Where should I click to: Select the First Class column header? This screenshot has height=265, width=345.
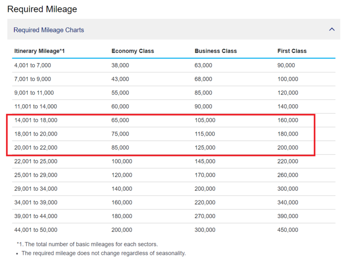(x=292, y=51)
